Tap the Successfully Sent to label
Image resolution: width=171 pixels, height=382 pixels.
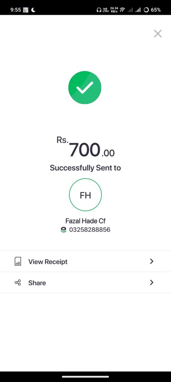click(x=85, y=168)
